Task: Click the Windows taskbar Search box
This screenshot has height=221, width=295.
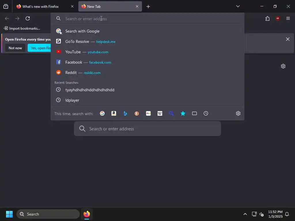Action: [48, 214]
